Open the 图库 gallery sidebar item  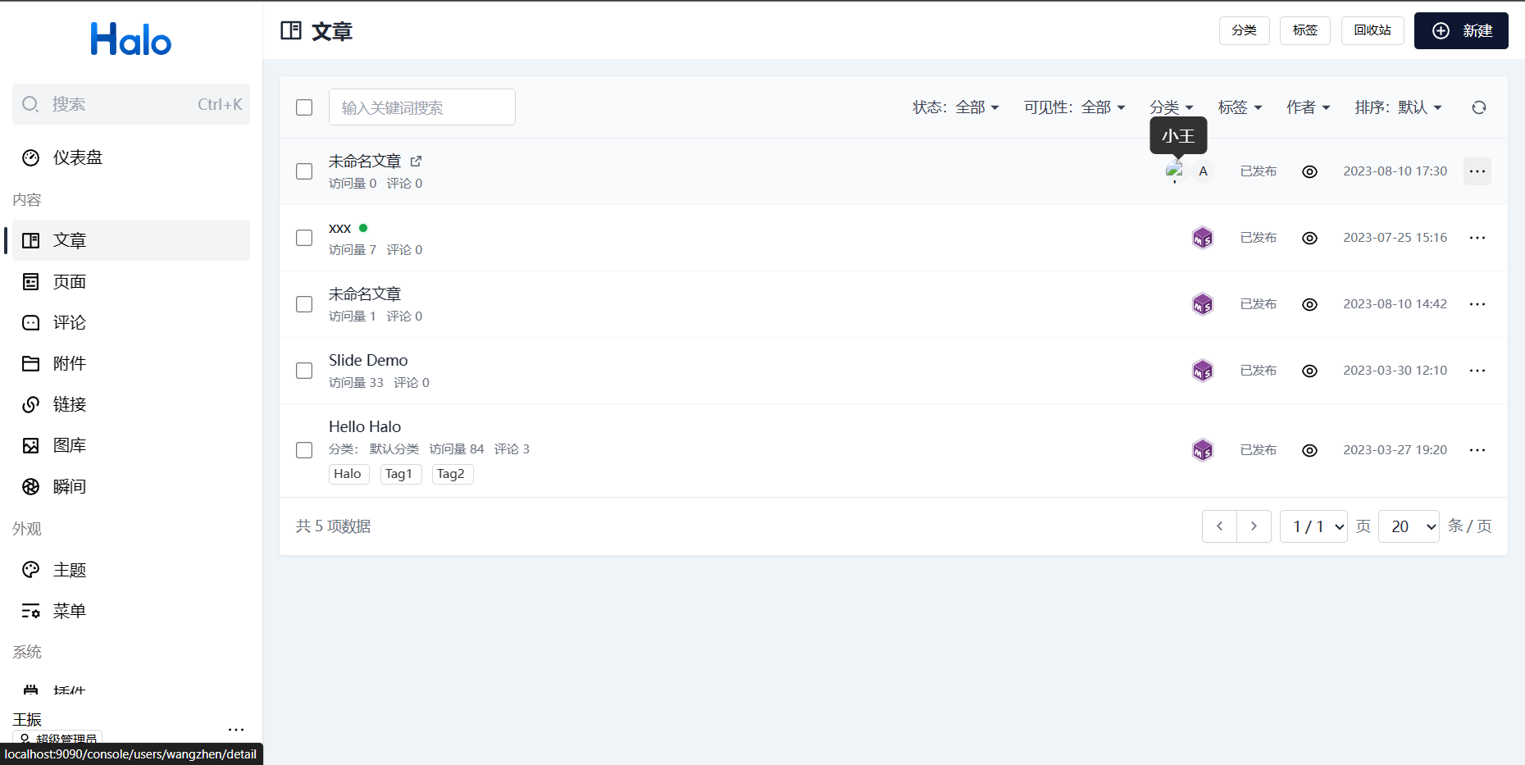[x=70, y=445]
